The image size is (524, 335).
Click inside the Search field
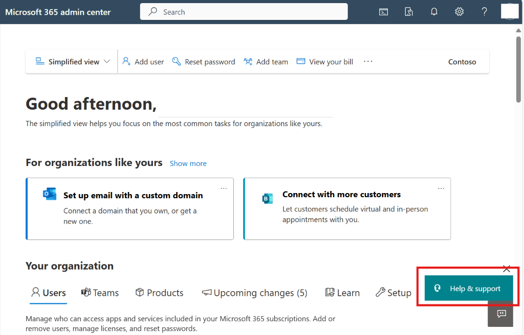[244, 11]
